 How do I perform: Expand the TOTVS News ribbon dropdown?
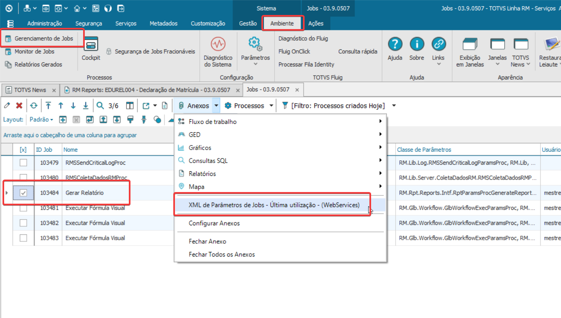tap(528, 64)
